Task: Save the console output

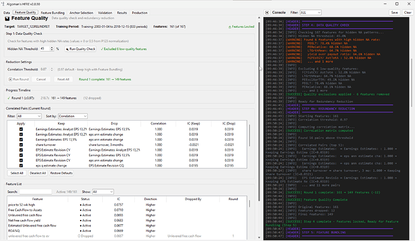Action: (x=395, y=13)
